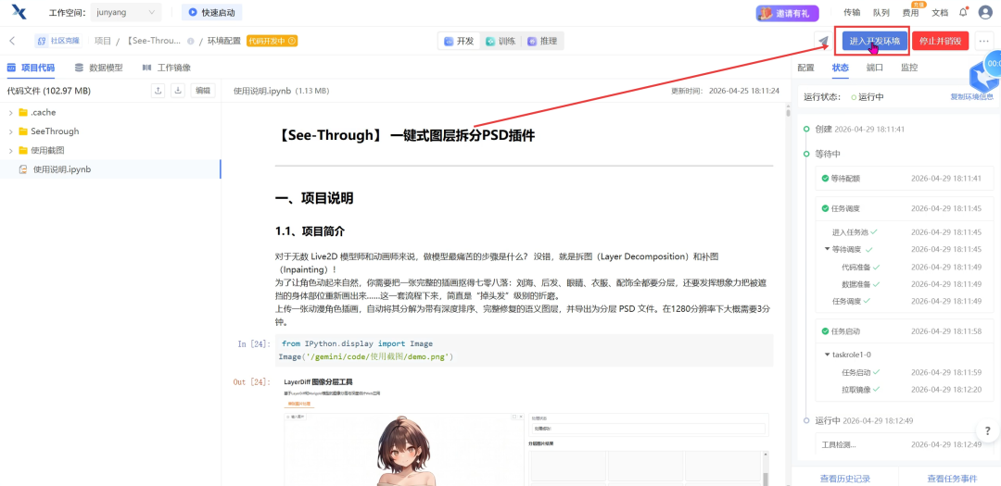Click the blue bird assistant icon
The width and height of the screenshot is (1001, 486).
coord(983,77)
